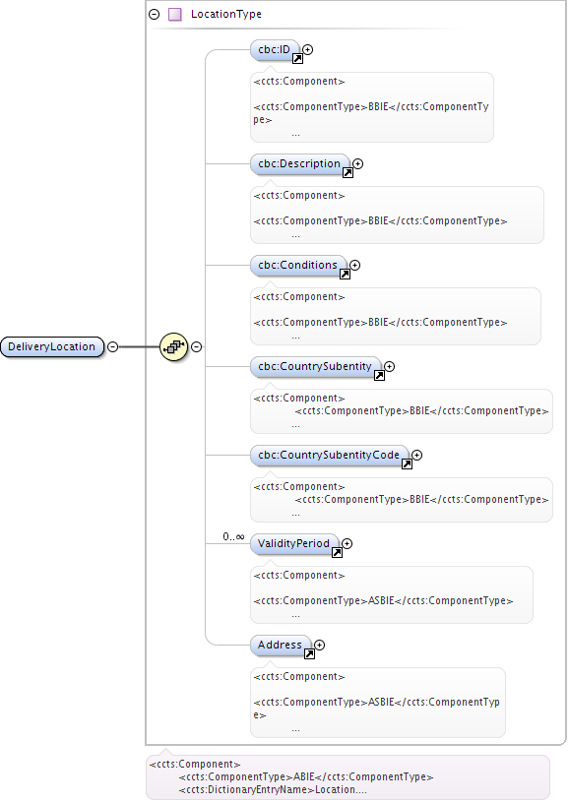Click the ABIE annotation box below LocationType
The width and height of the screenshot is (568, 803).
(x=347, y=776)
